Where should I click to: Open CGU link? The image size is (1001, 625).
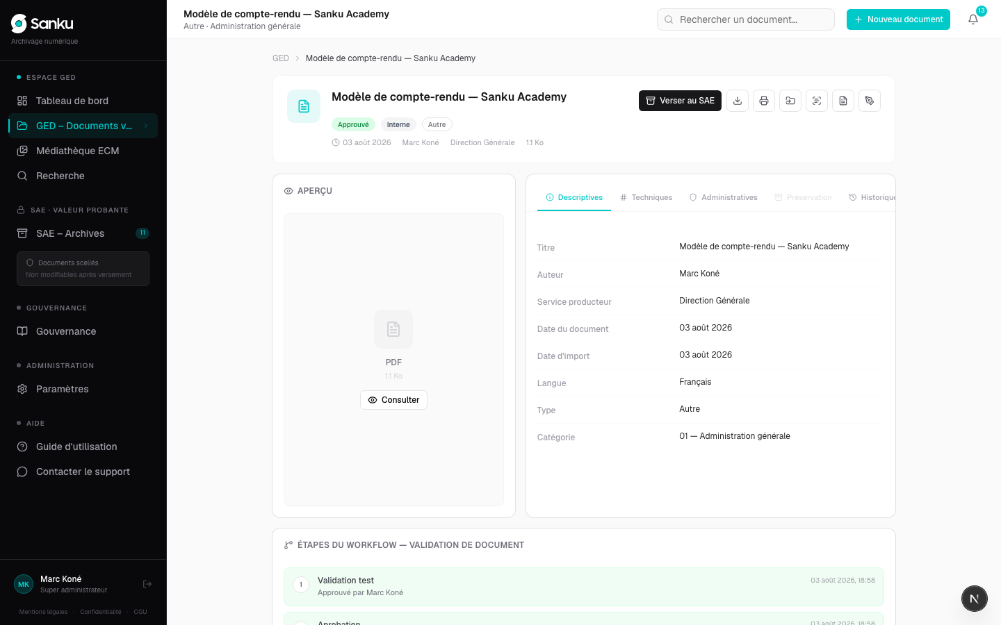pyautogui.click(x=140, y=612)
